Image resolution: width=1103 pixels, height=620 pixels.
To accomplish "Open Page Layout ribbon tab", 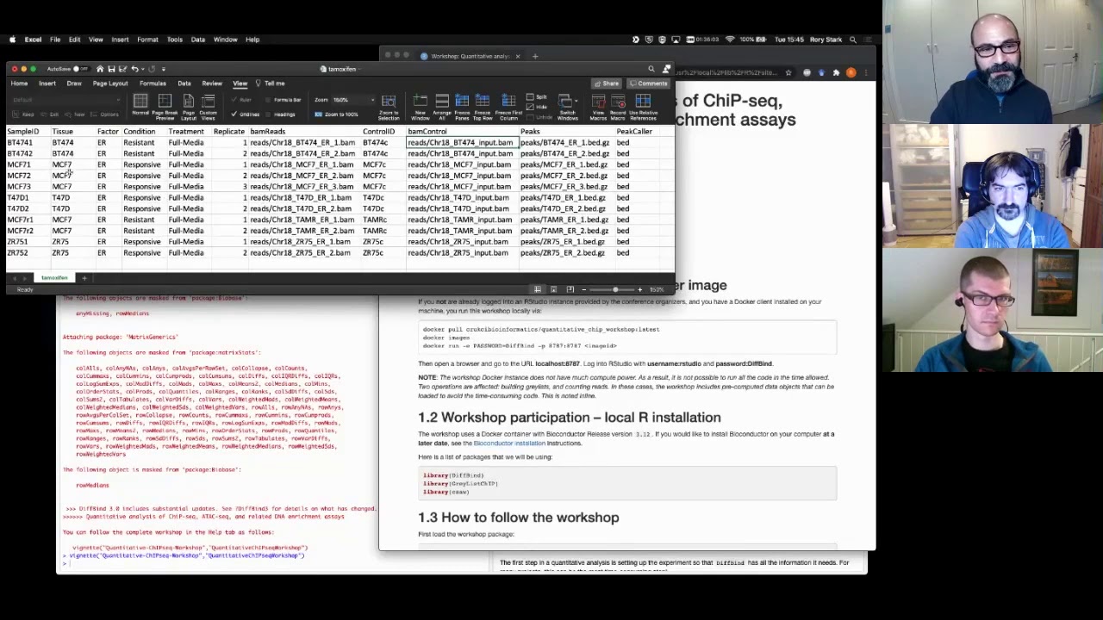I will pos(110,84).
